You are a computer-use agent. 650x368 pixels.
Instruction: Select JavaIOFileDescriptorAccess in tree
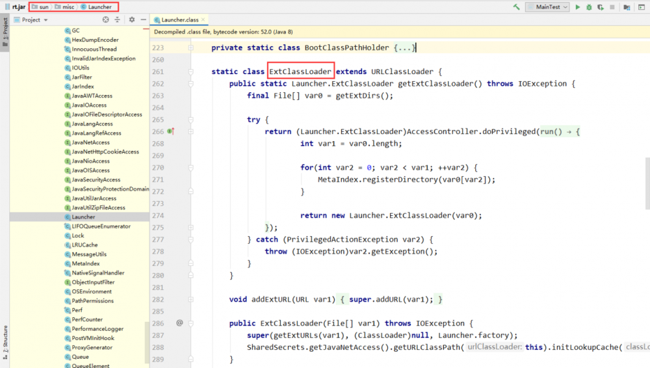click(103, 114)
